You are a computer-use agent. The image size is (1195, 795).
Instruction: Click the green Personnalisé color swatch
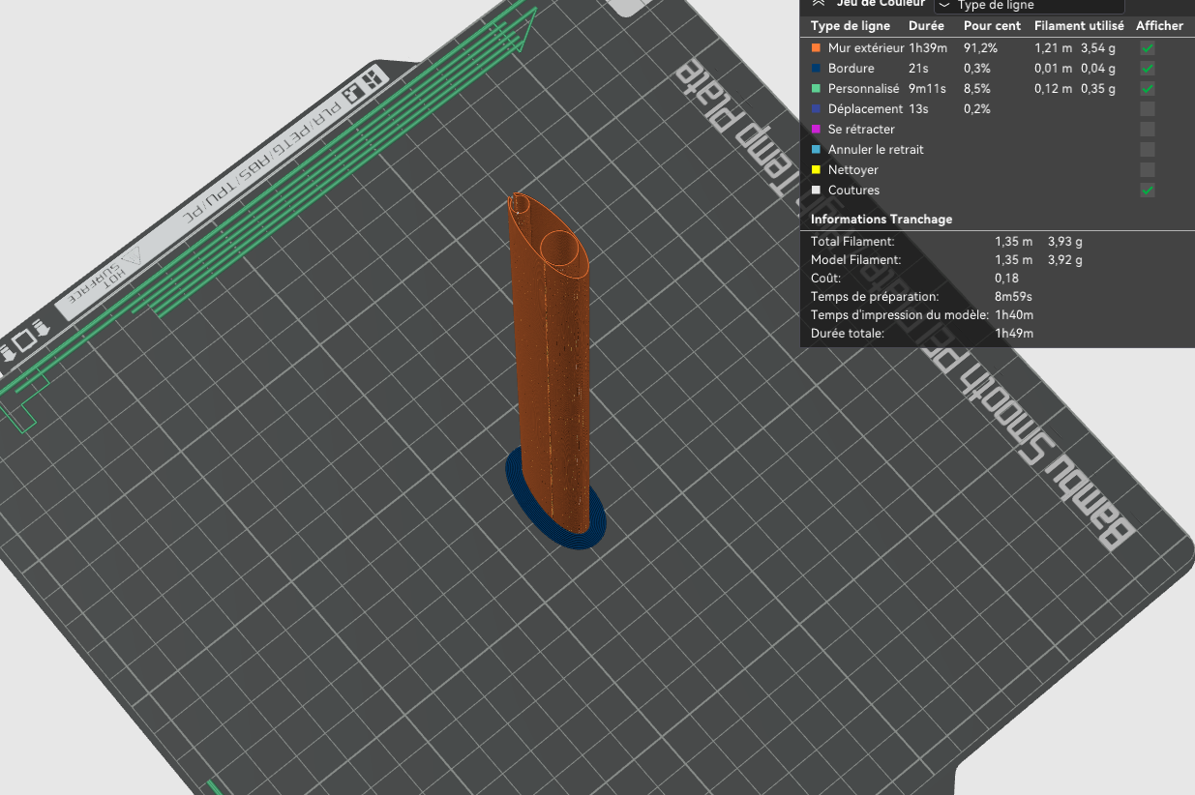tap(817, 88)
